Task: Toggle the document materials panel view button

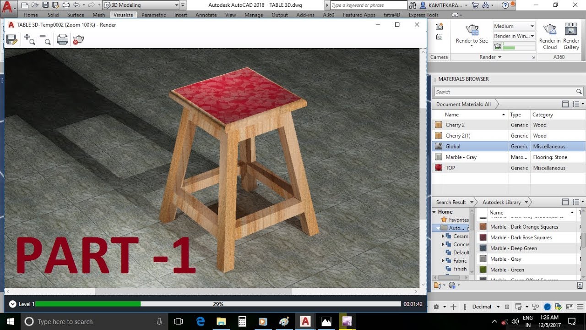Action: 565,104
